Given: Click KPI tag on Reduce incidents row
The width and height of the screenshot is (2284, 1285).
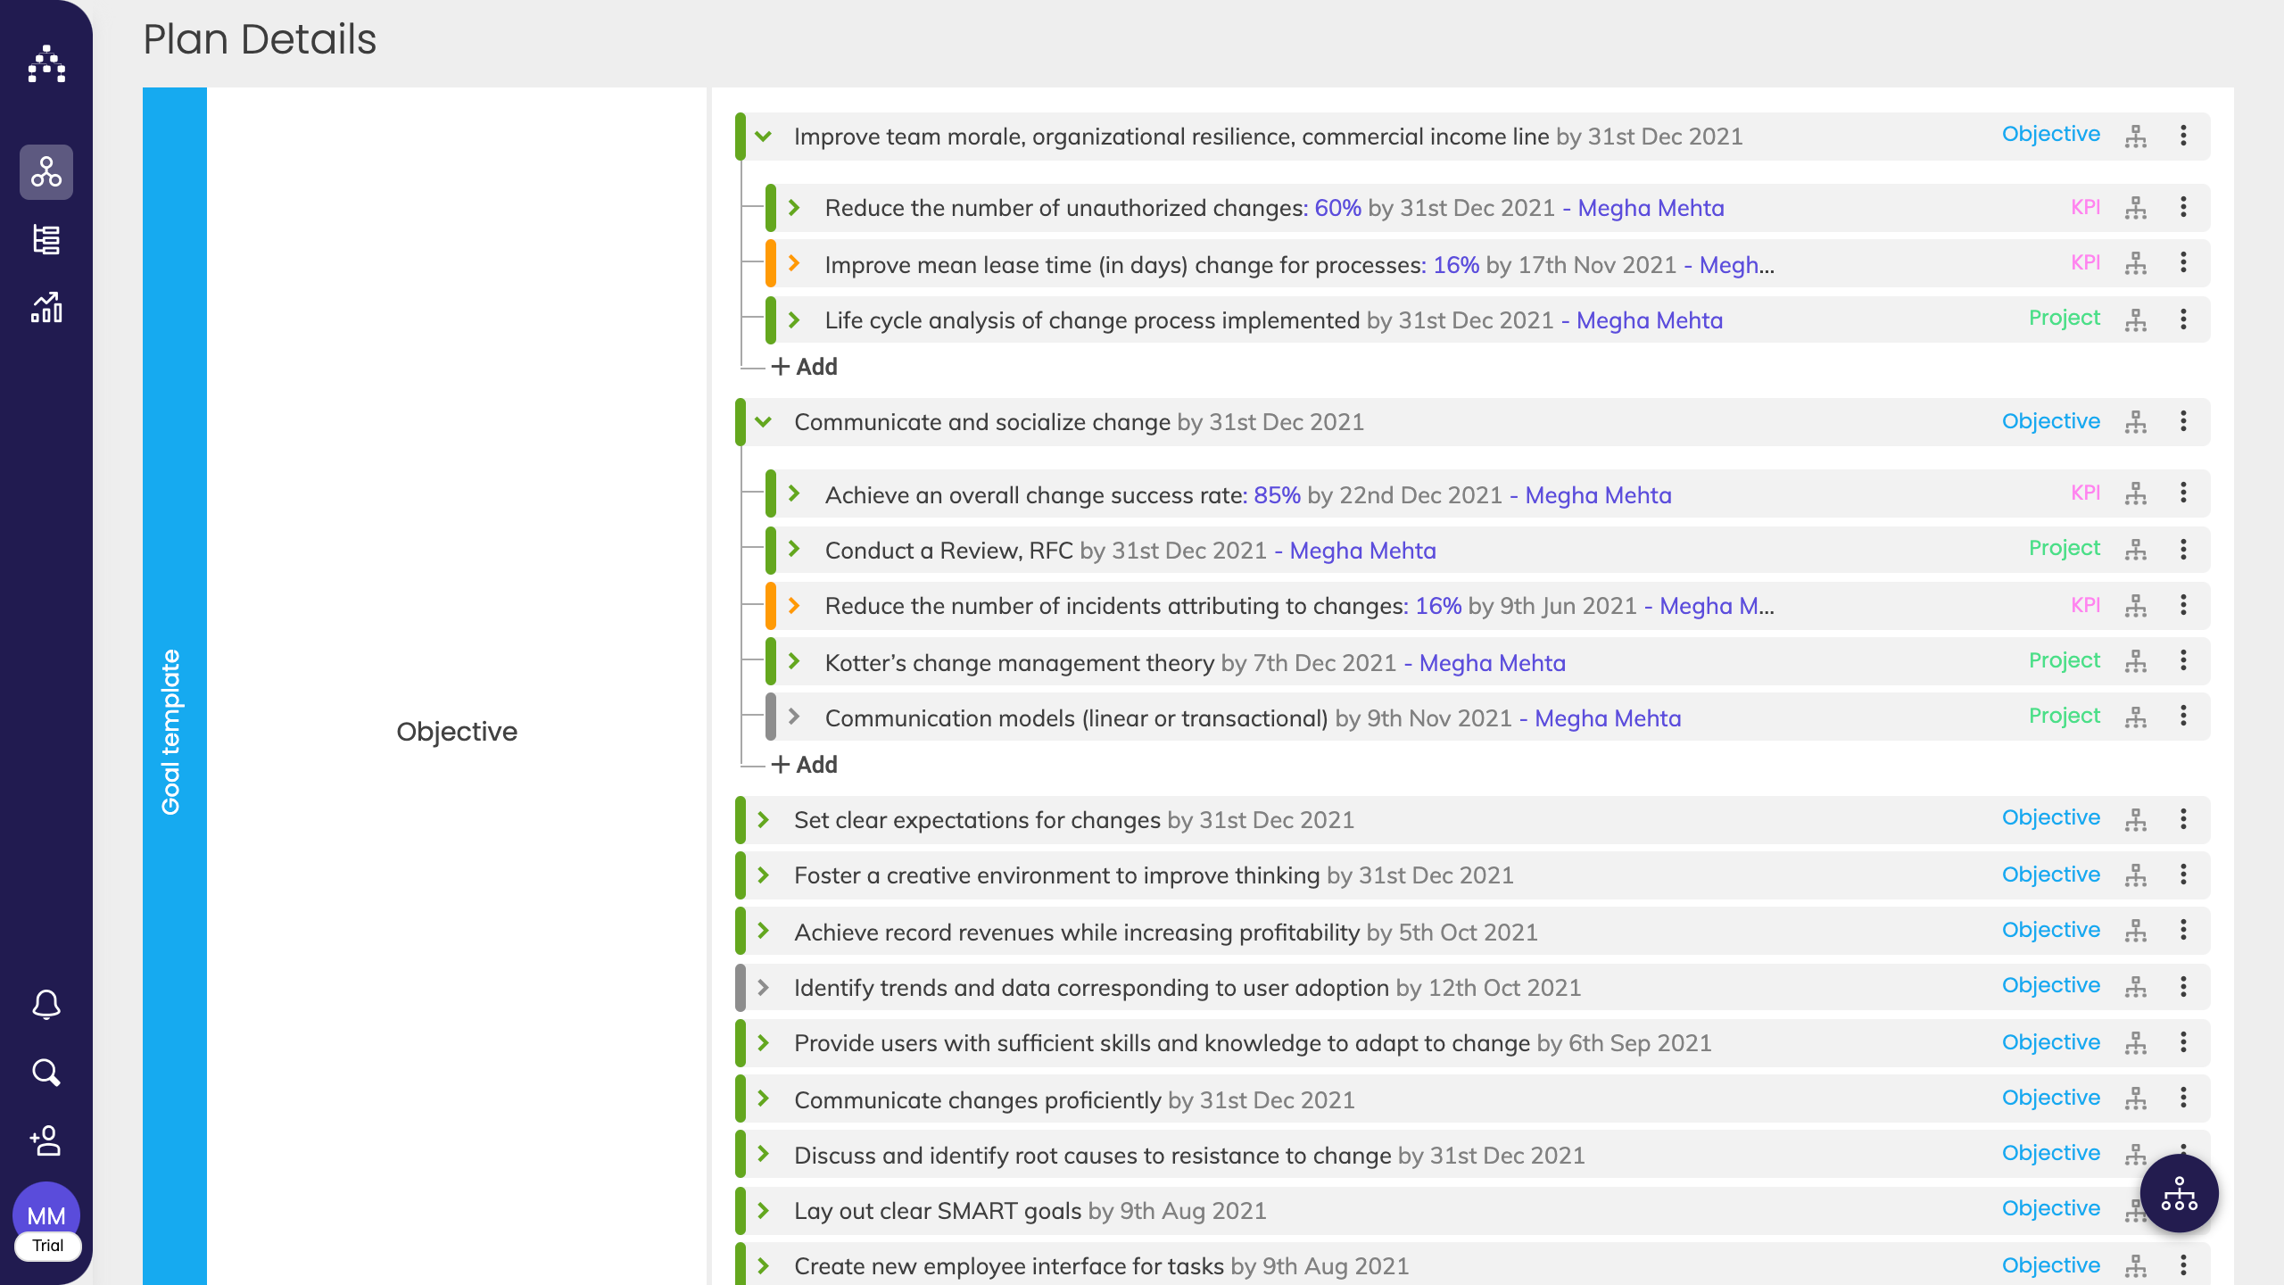Looking at the screenshot, I should pos(2086,605).
